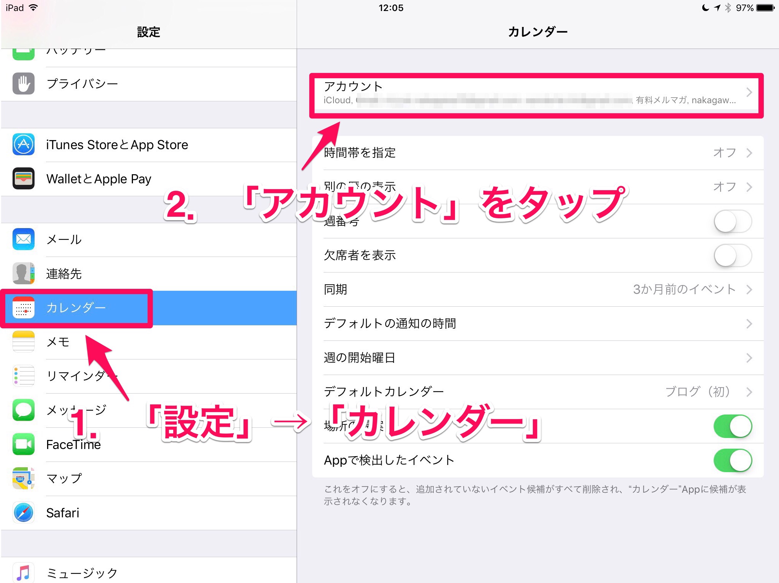Tap the FaceTime camera icon
779x583 pixels.
coord(24,444)
